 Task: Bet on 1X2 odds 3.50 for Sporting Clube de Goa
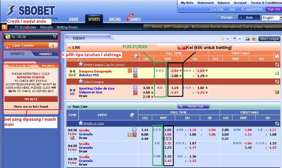coord(146,88)
